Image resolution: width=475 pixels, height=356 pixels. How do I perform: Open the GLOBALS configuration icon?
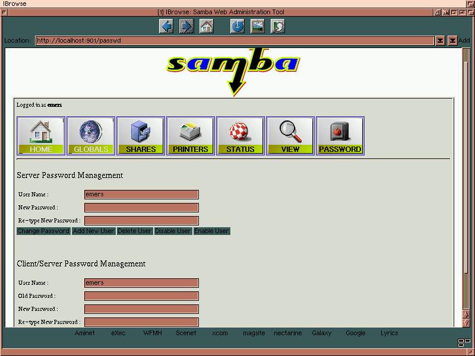(x=91, y=136)
